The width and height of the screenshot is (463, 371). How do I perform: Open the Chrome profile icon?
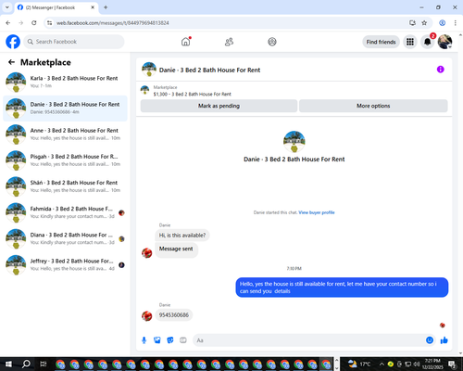(x=442, y=23)
